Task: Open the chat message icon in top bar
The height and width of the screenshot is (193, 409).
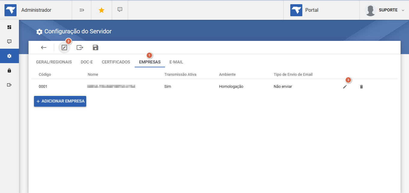Action: [120, 10]
